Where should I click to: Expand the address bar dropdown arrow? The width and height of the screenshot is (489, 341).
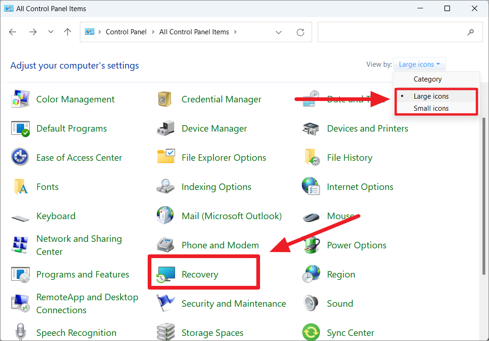[x=279, y=32]
